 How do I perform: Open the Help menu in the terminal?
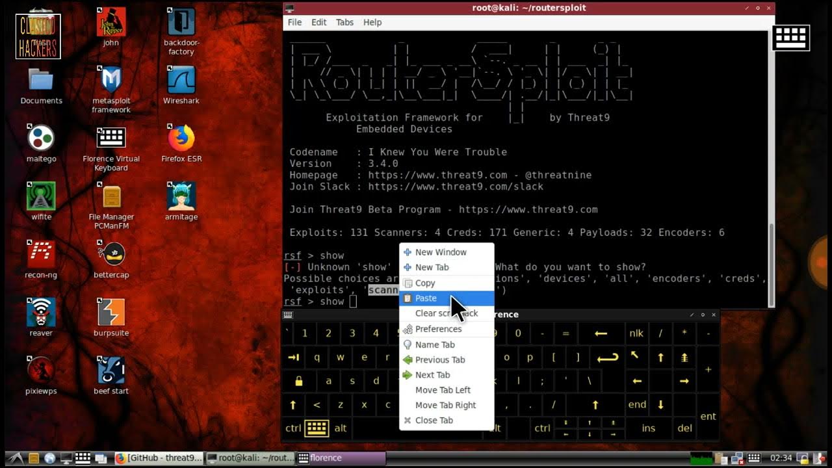tap(372, 22)
